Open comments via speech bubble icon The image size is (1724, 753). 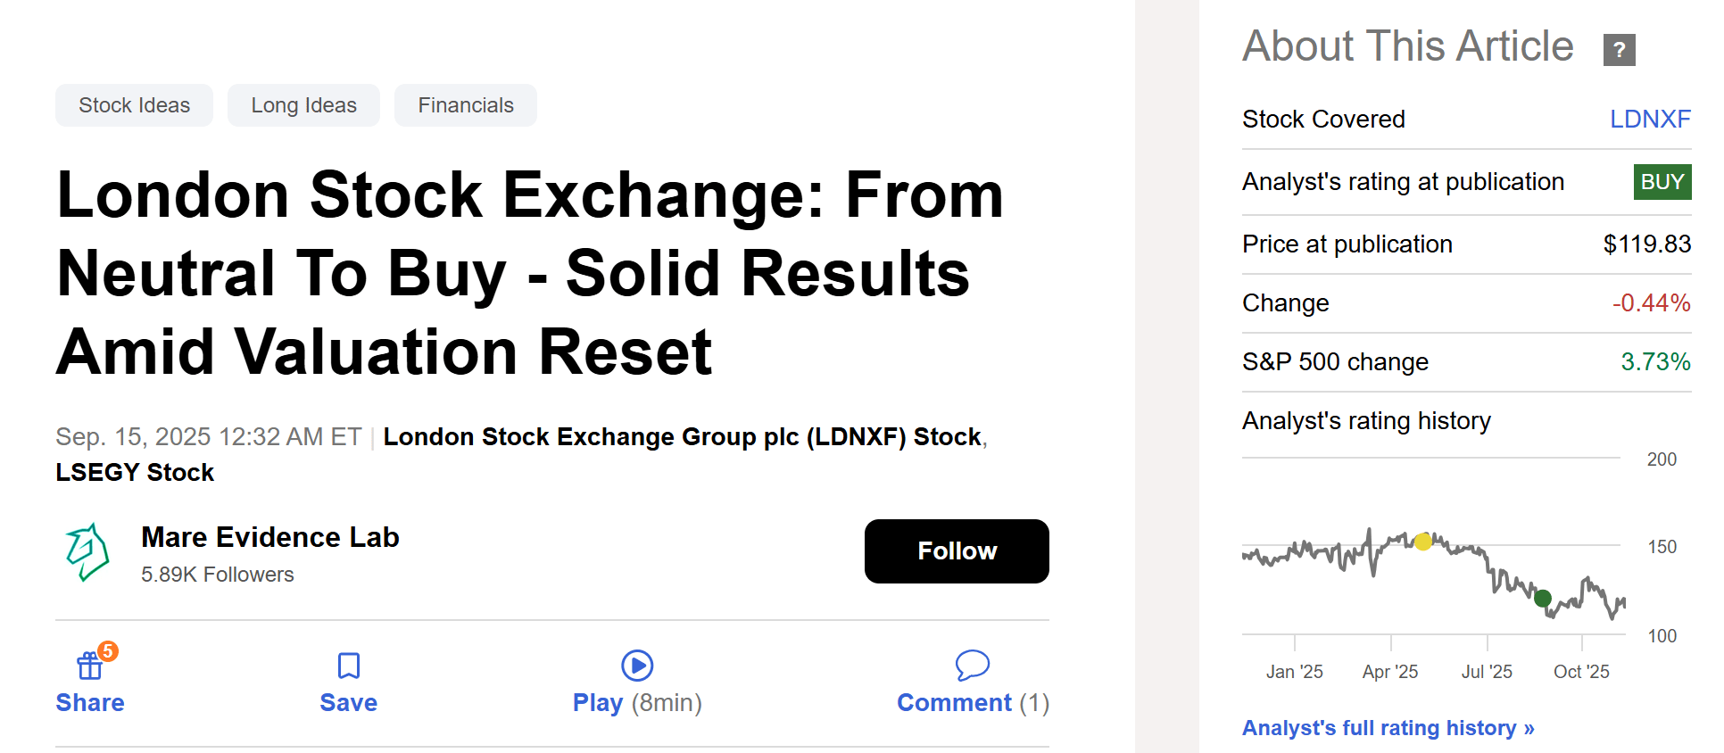coord(972,665)
